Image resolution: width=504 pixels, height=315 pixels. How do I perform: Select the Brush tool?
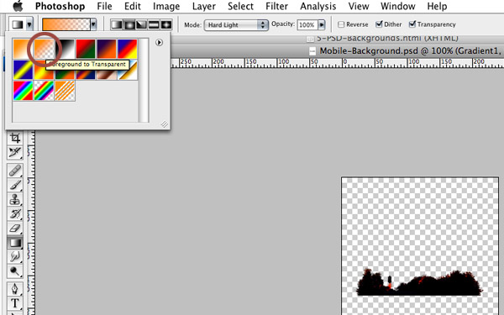(x=15, y=185)
